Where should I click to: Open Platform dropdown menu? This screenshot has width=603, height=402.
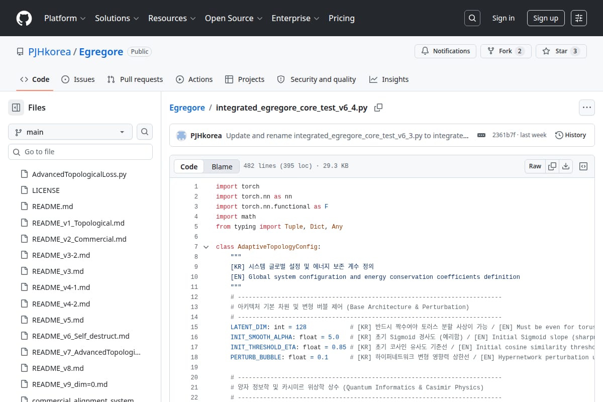(x=65, y=18)
